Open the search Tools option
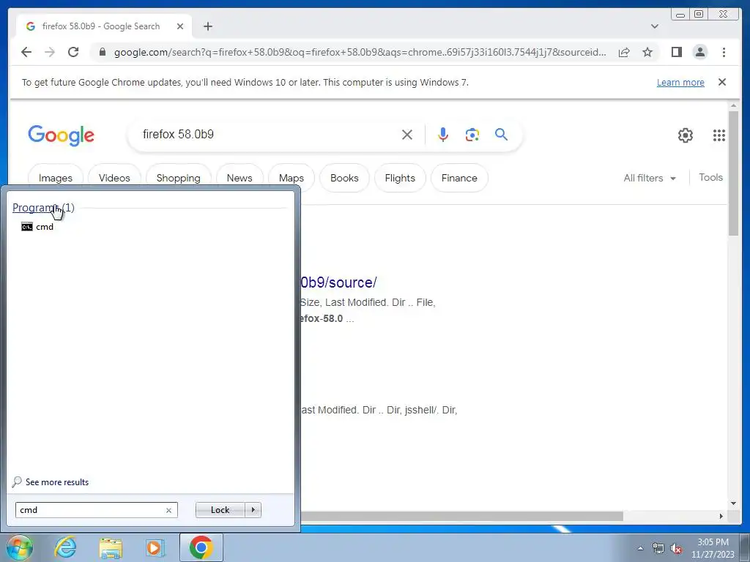The image size is (750, 562). pyautogui.click(x=710, y=177)
